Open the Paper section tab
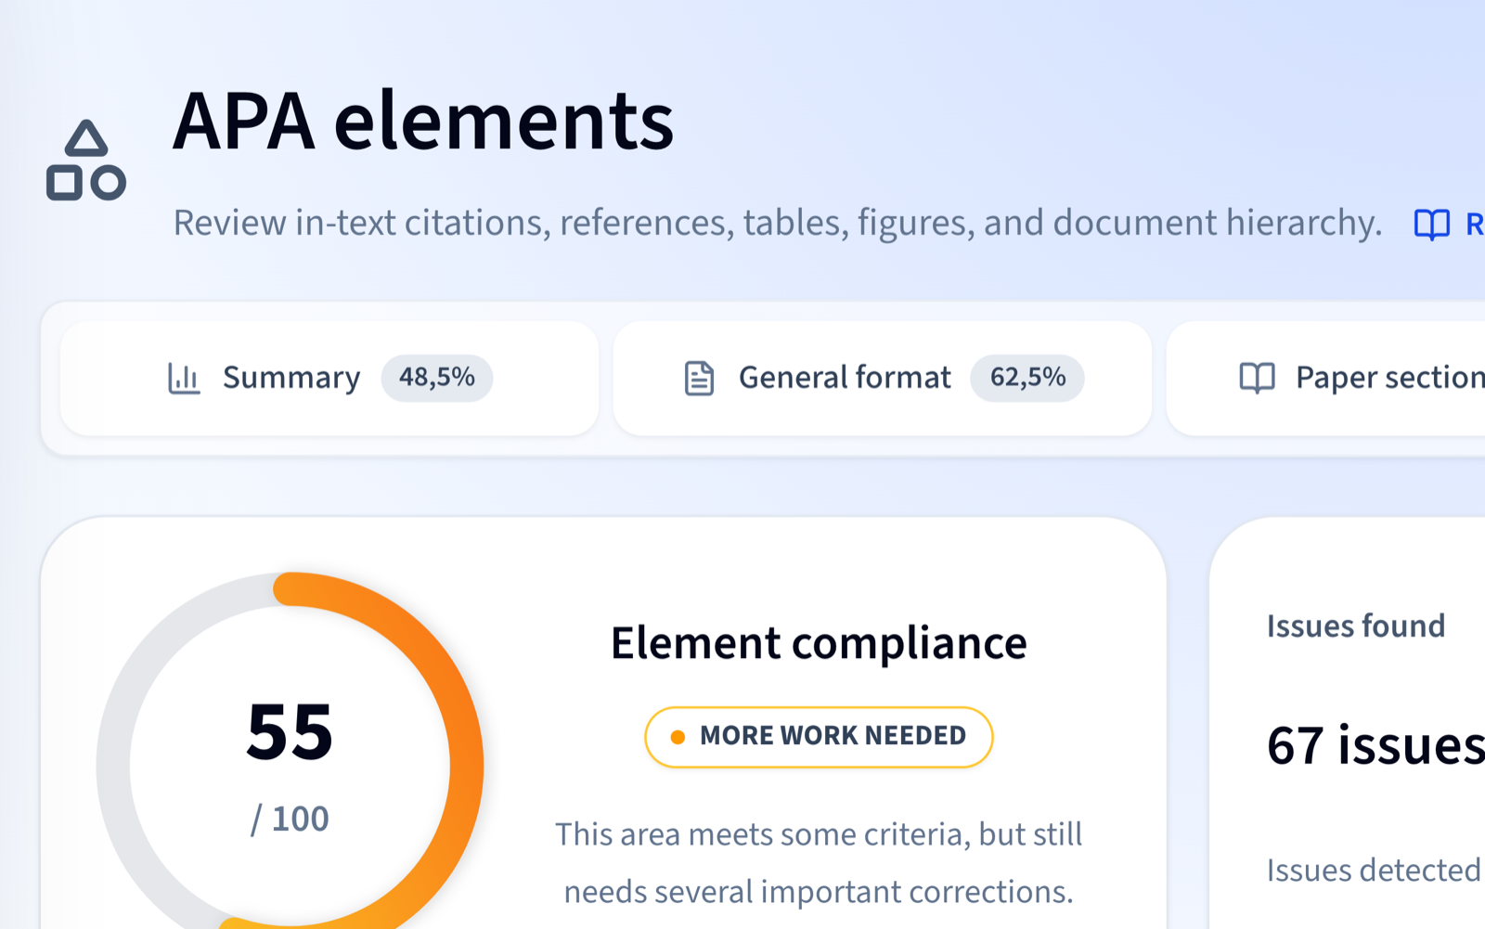The width and height of the screenshot is (1485, 929). coord(1325,378)
